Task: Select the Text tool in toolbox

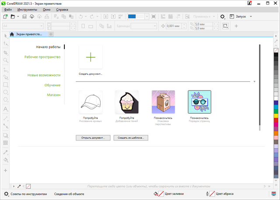Action: [6, 109]
